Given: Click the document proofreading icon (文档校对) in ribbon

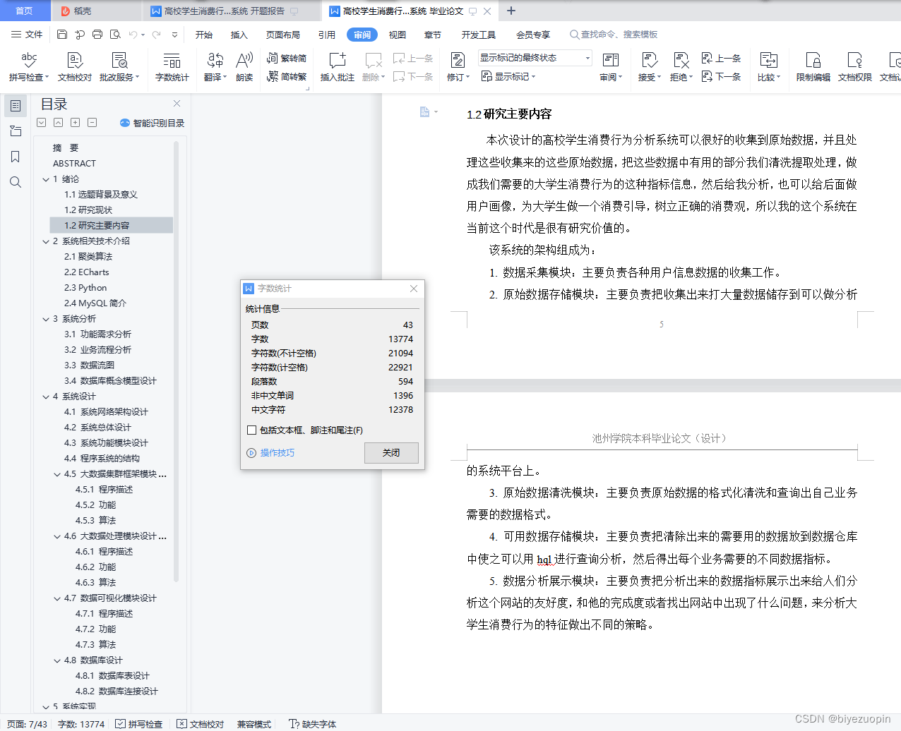Looking at the screenshot, I should tap(75, 66).
